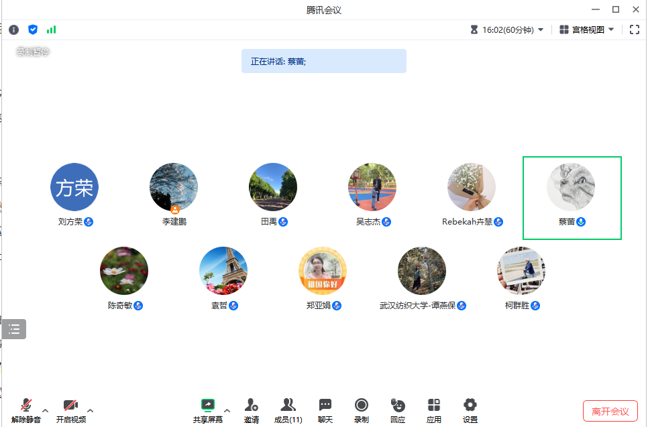
Task: Turn on the camera (开启视频)
Action: pos(70,410)
